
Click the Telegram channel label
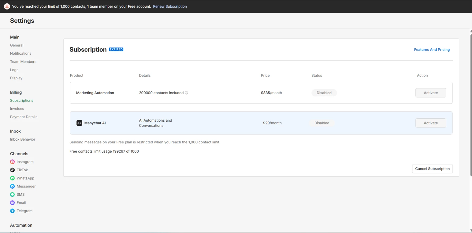coord(24,211)
